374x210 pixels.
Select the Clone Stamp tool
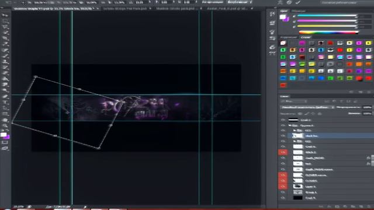[x=5, y=61]
